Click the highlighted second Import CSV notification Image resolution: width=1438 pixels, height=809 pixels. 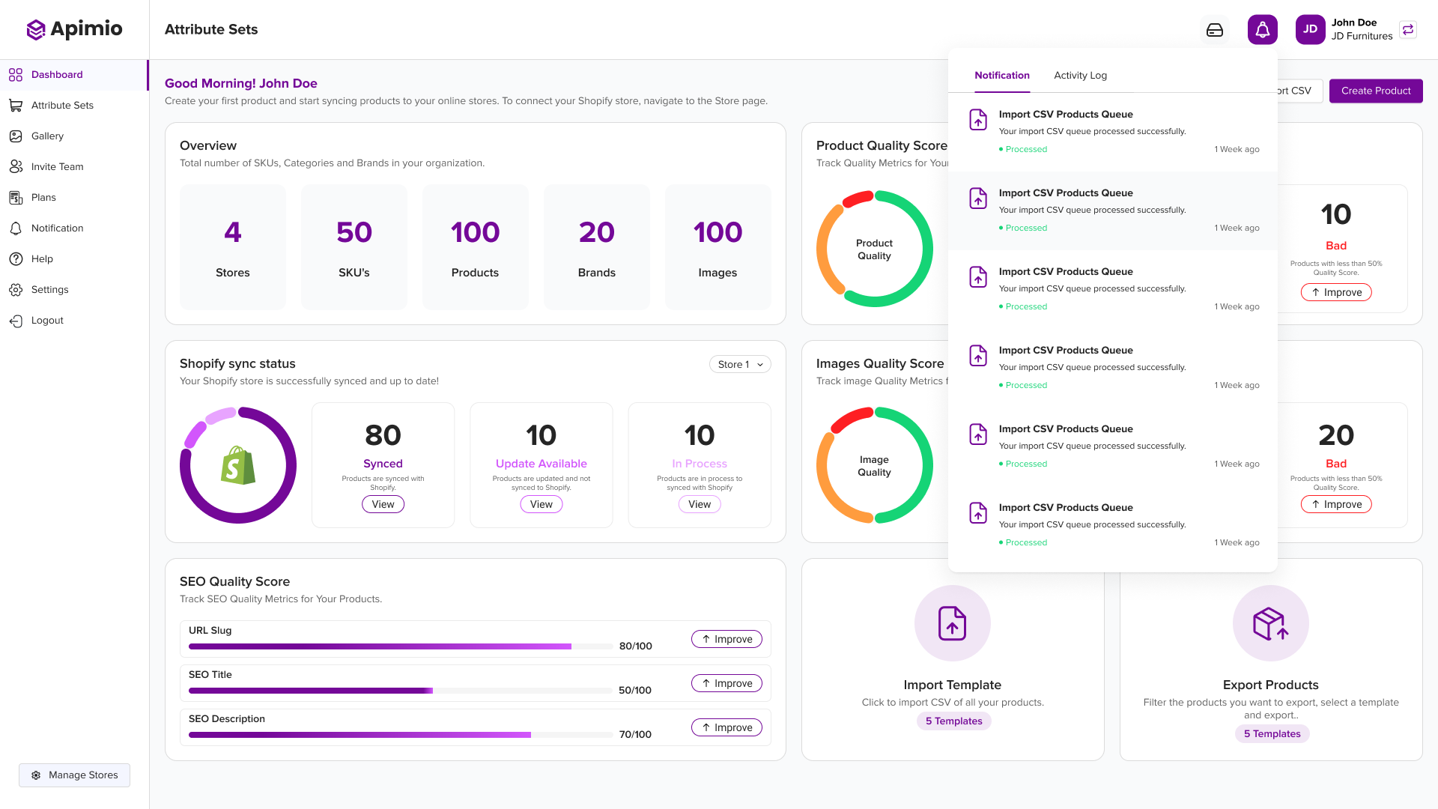[x=1113, y=211]
